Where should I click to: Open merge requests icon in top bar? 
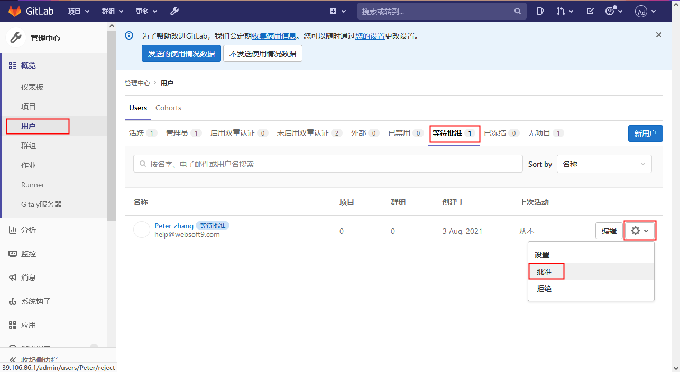(564, 11)
